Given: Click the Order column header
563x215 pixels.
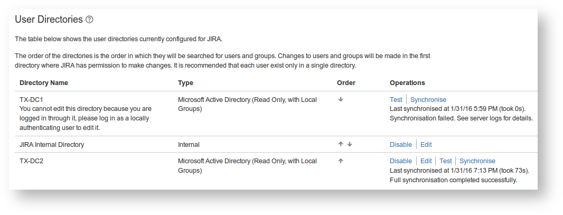Looking at the screenshot, I should (346, 83).
